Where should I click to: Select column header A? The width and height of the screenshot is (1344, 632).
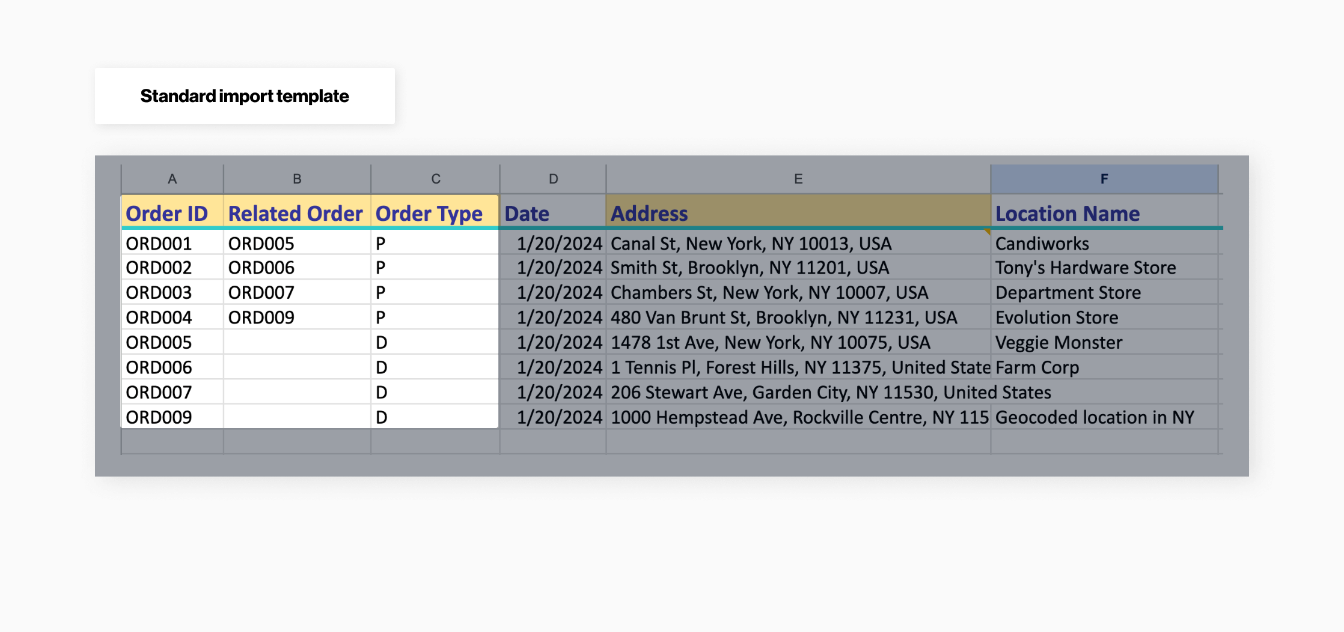171,178
